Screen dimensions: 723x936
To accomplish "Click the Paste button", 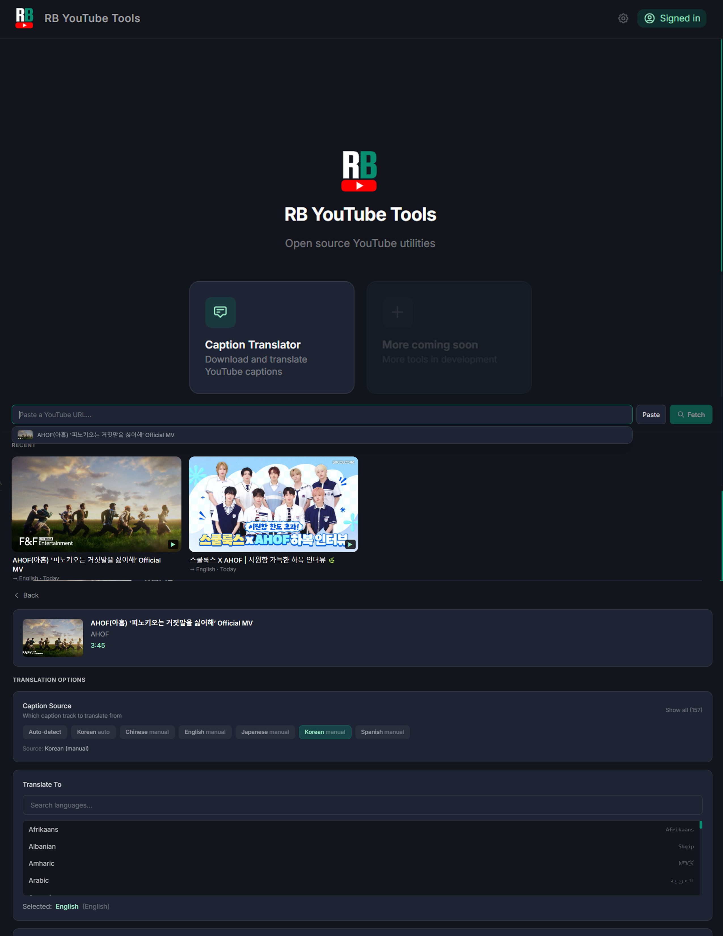I will tap(651, 414).
